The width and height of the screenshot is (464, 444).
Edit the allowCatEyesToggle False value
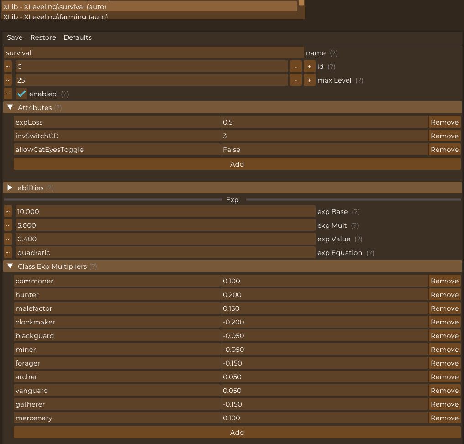pos(324,150)
